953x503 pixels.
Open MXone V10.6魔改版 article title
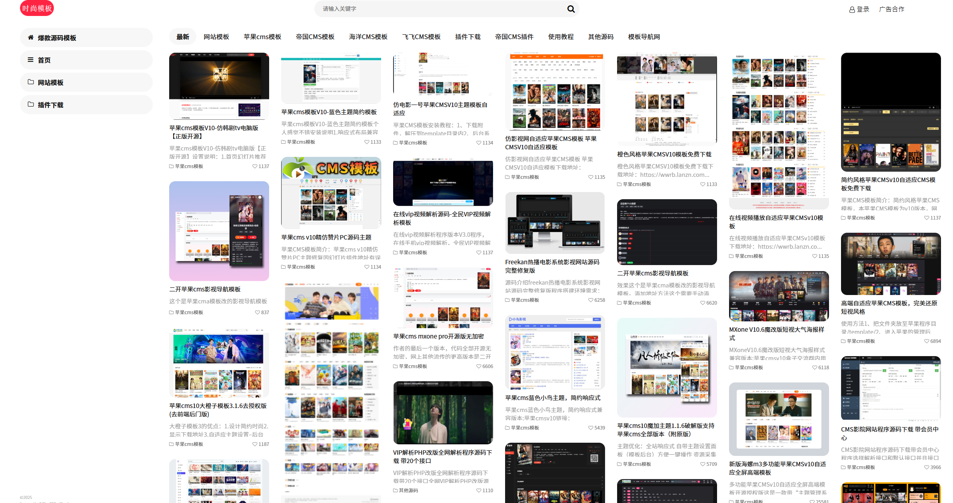tap(777, 334)
